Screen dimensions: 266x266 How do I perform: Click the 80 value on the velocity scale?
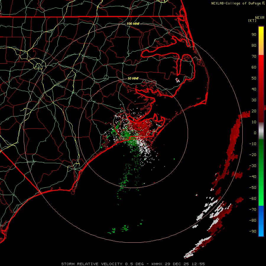(x=254, y=46)
